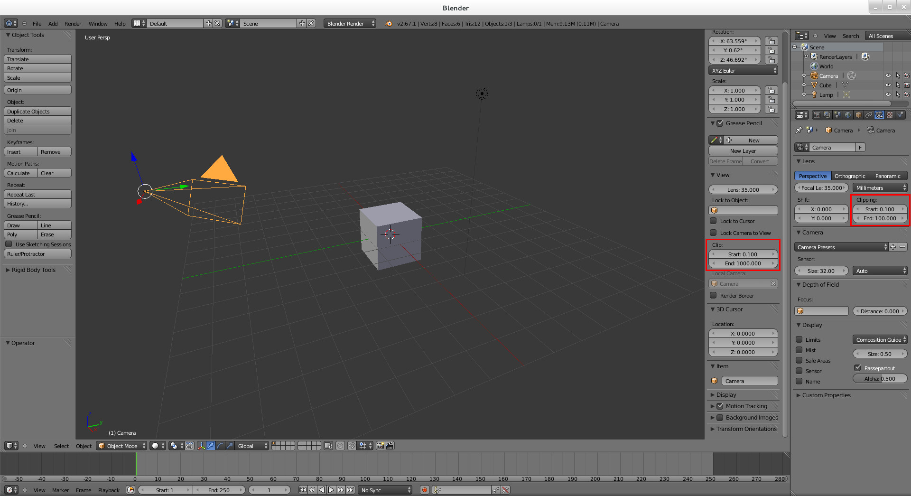
Task: Play the animation forward
Action: coord(331,490)
